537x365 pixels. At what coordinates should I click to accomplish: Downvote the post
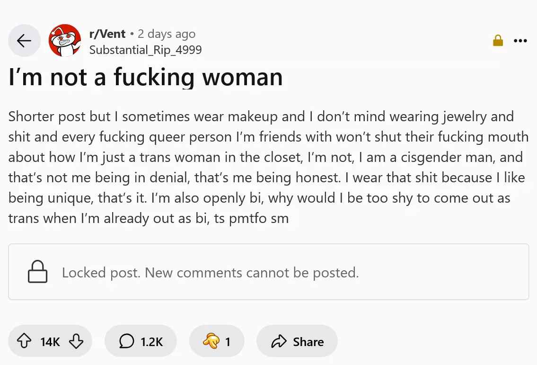(x=76, y=341)
